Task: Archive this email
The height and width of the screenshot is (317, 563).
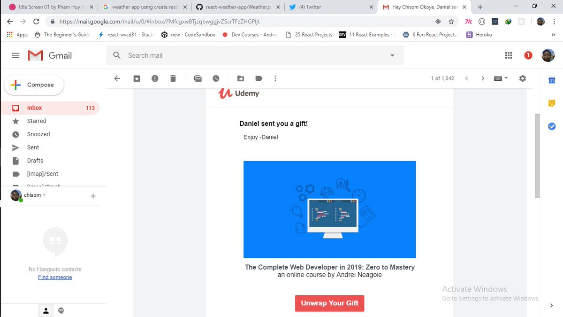Action: coord(137,78)
